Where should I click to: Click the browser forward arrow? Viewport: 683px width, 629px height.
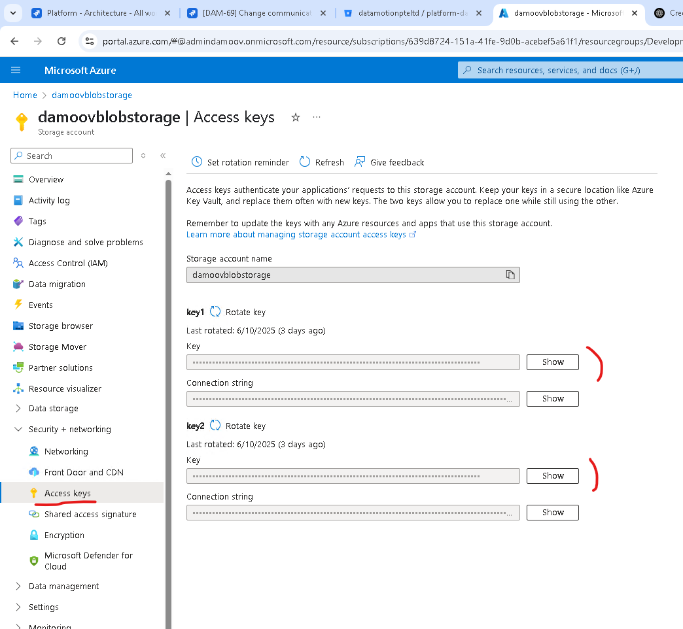[38, 41]
